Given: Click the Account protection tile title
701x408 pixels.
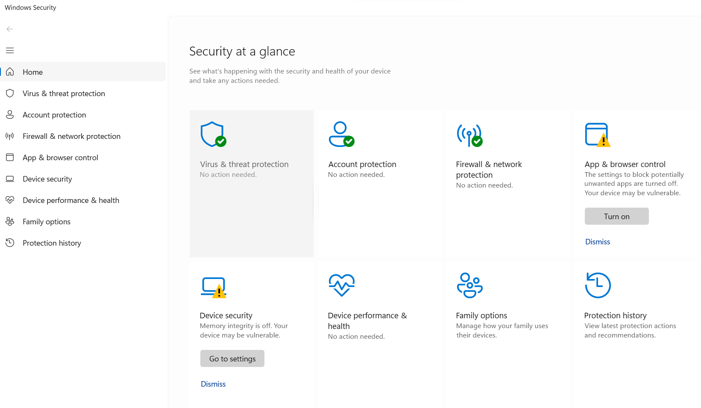Looking at the screenshot, I should (362, 164).
